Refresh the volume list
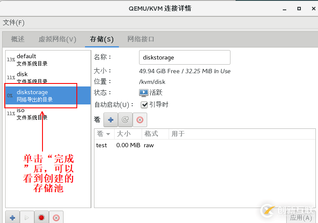This screenshot has height=223, width=318. [125, 120]
